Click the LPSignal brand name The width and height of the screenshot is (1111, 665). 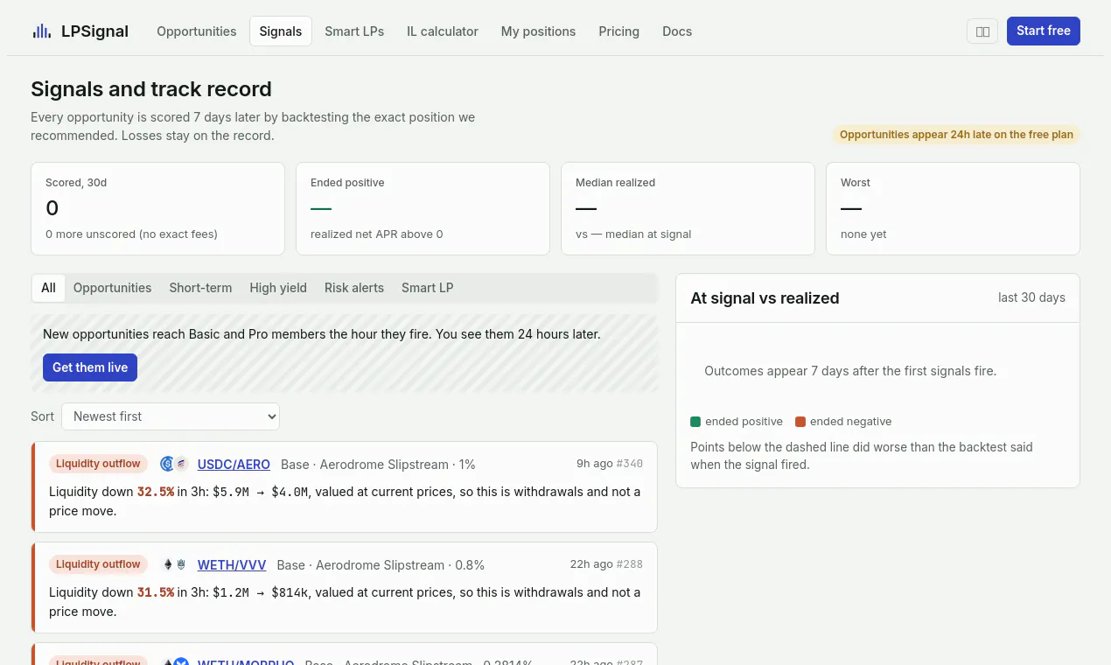pyautogui.click(x=94, y=31)
